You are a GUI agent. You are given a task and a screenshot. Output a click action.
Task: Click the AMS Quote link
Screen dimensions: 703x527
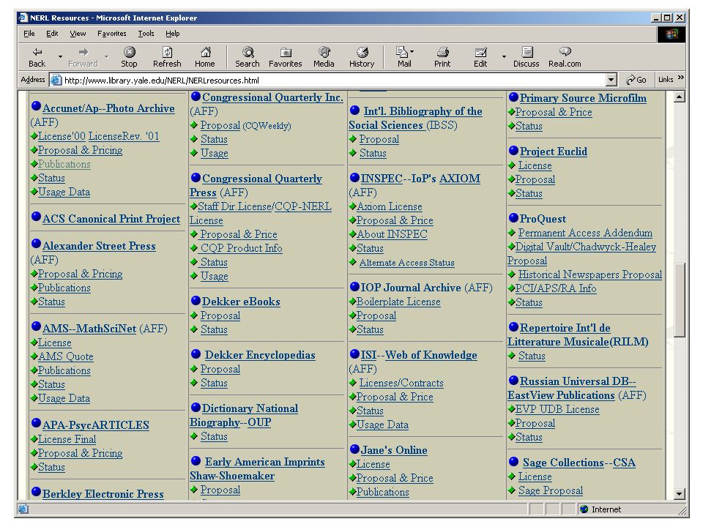pos(66,356)
